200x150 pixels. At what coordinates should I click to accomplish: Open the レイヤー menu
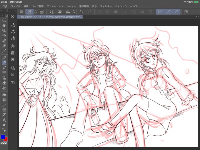pos(71,6)
